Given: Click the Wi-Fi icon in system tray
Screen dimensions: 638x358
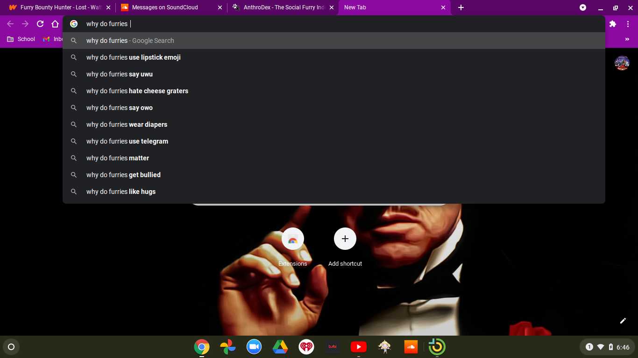Looking at the screenshot, I should click(601, 347).
